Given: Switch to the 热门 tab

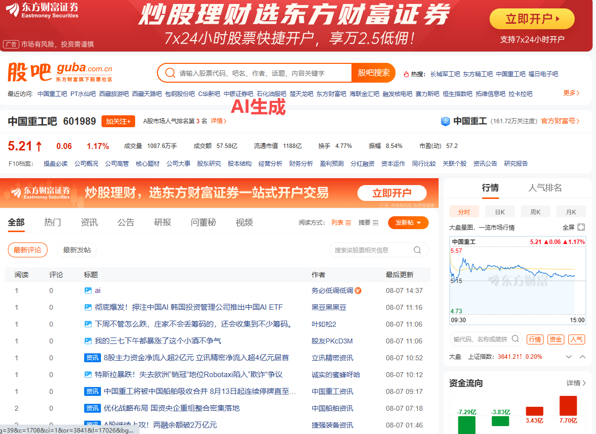Looking at the screenshot, I should (x=52, y=222).
